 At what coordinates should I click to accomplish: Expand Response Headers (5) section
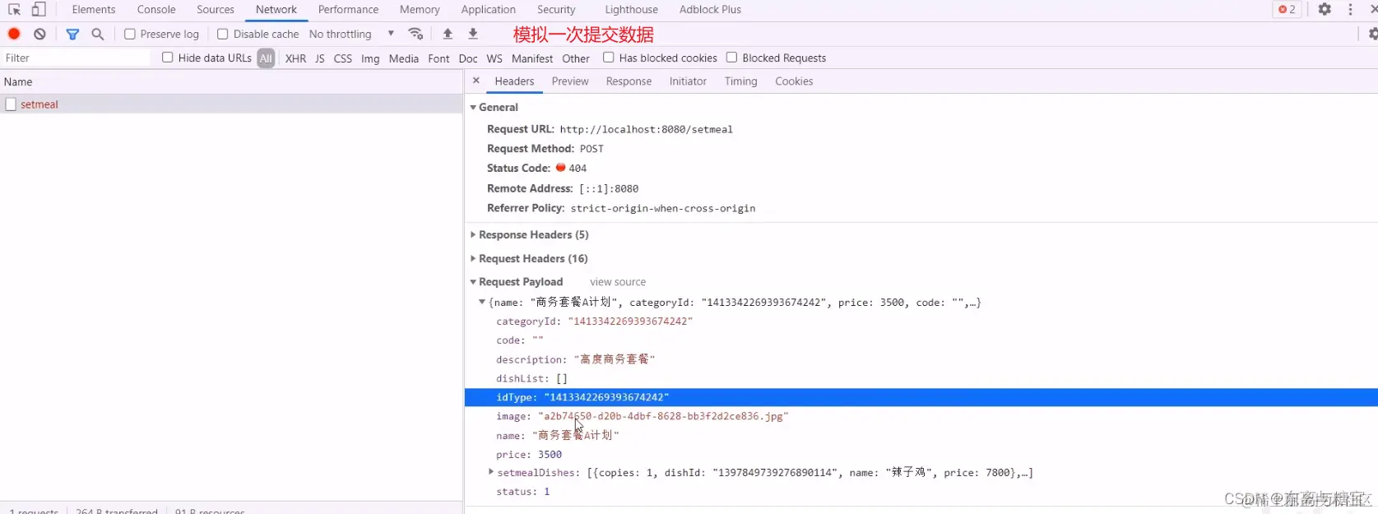473,235
